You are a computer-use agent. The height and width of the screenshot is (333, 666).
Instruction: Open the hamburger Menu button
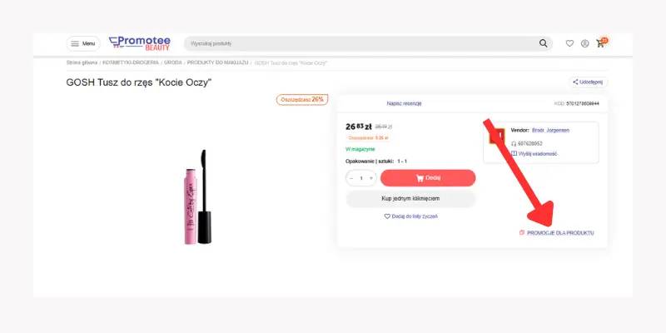[x=82, y=43]
